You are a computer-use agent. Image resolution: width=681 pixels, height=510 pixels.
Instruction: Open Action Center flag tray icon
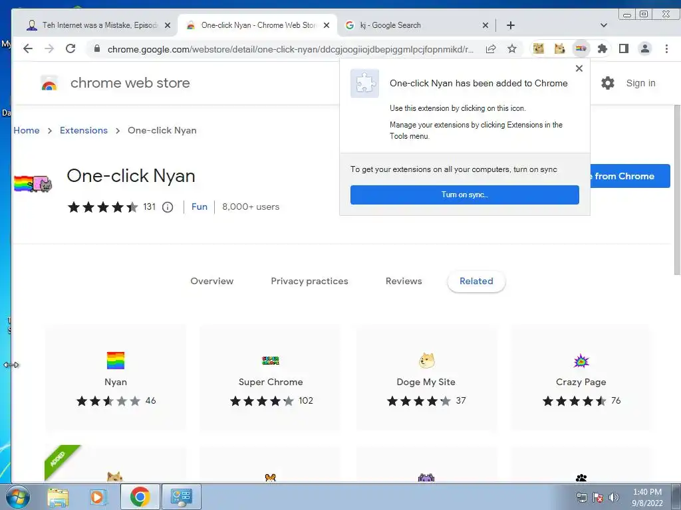click(x=598, y=498)
